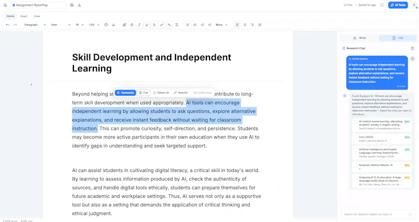Switch to the Home tab

point(10,16)
